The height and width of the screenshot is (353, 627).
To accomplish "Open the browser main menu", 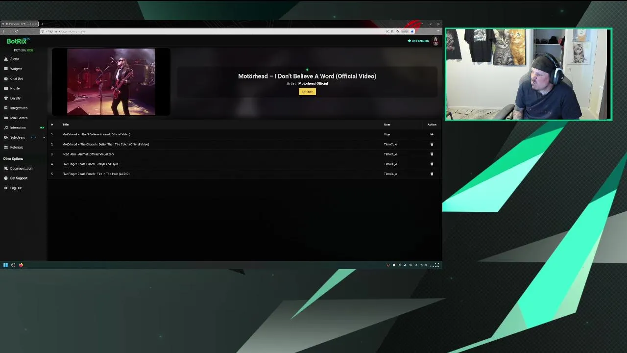I will click(438, 31).
